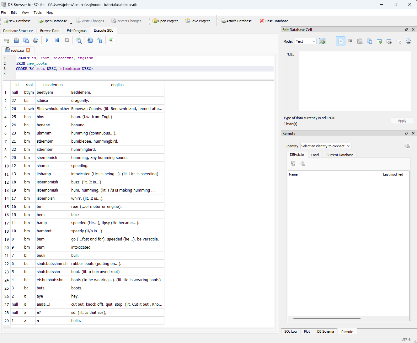The image size is (417, 343).
Task: Float the Edit Database Cell panel
Action: click(x=407, y=29)
